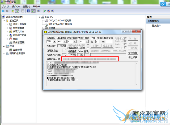Toggle the show/hide console tree icon
The width and height of the screenshot is (170, 125).
click(x=17, y=11)
